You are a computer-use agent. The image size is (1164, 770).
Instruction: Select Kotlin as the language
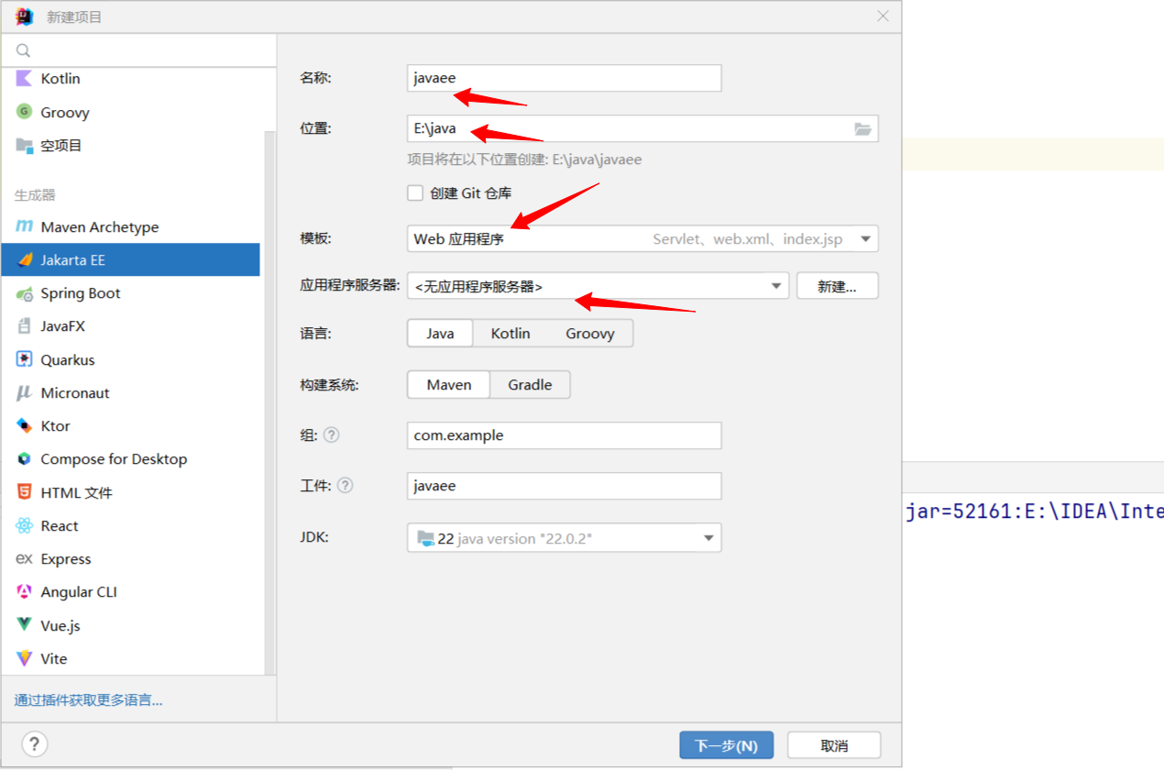point(511,334)
